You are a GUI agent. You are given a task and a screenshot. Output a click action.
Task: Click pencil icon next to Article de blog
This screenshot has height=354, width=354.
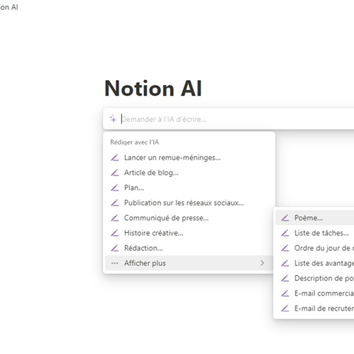pyautogui.click(x=114, y=173)
